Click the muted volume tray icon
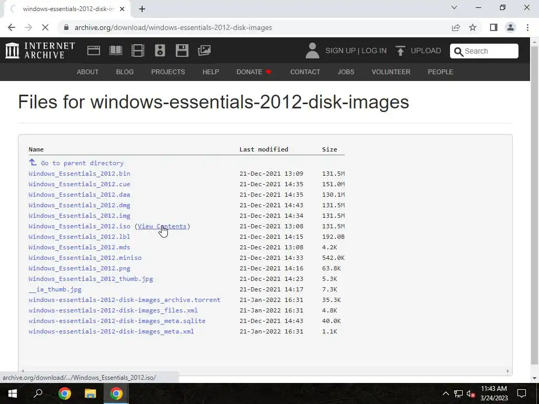 471,393
